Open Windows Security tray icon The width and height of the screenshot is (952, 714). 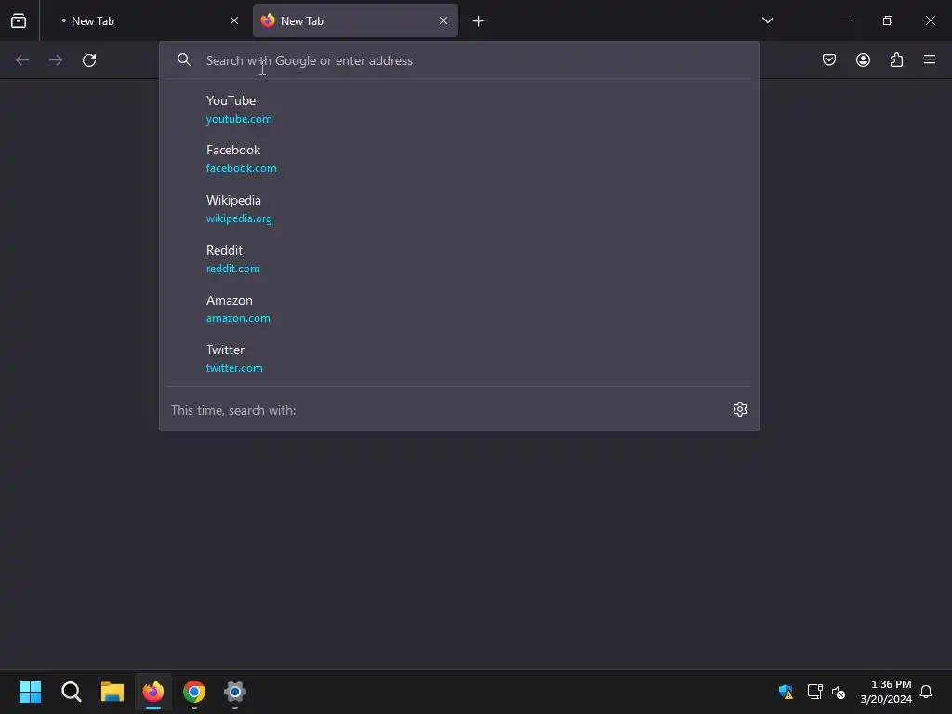coord(786,692)
